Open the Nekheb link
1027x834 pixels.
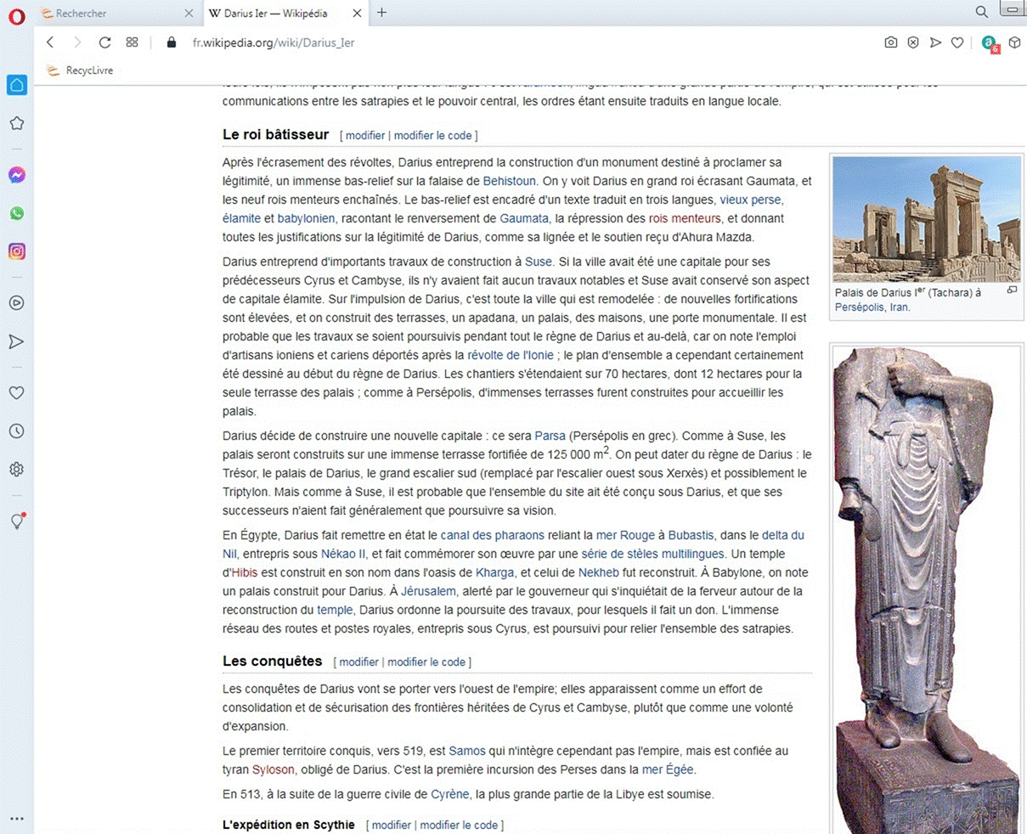(599, 572)
